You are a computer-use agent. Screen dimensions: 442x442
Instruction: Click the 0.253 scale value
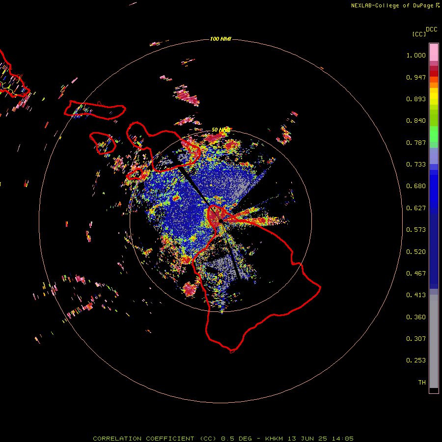pyautogui.click(x=416, y=360)
